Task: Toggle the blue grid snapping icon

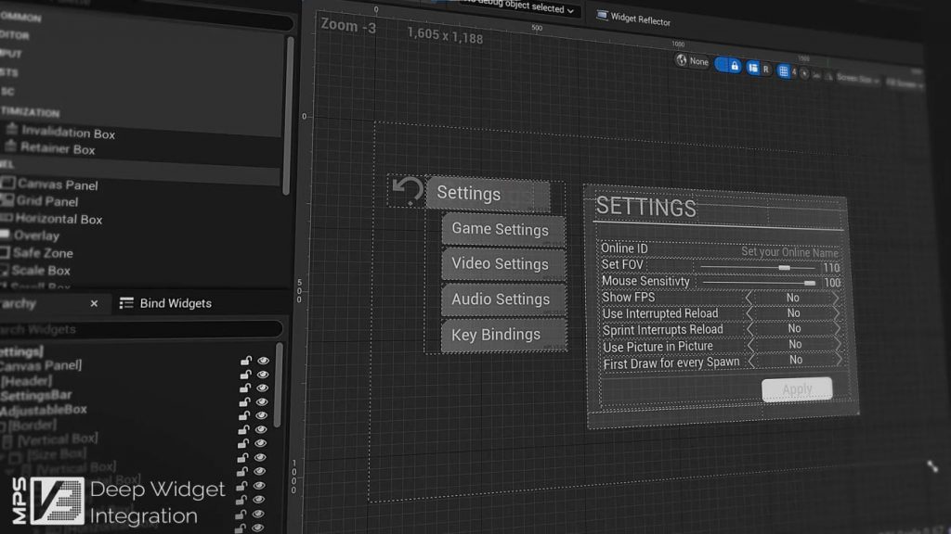Action: (x=784, y=71)
